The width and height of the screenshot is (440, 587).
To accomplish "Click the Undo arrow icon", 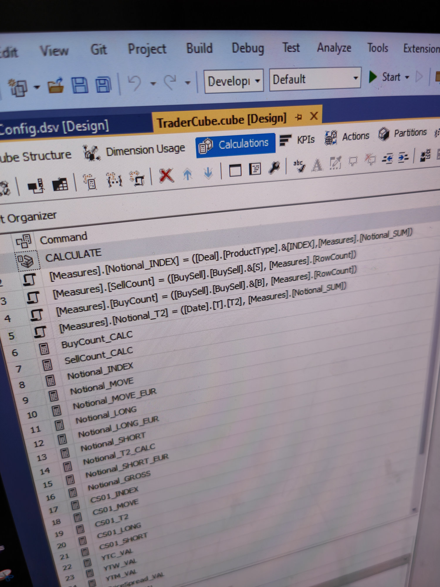I will 135,83.
